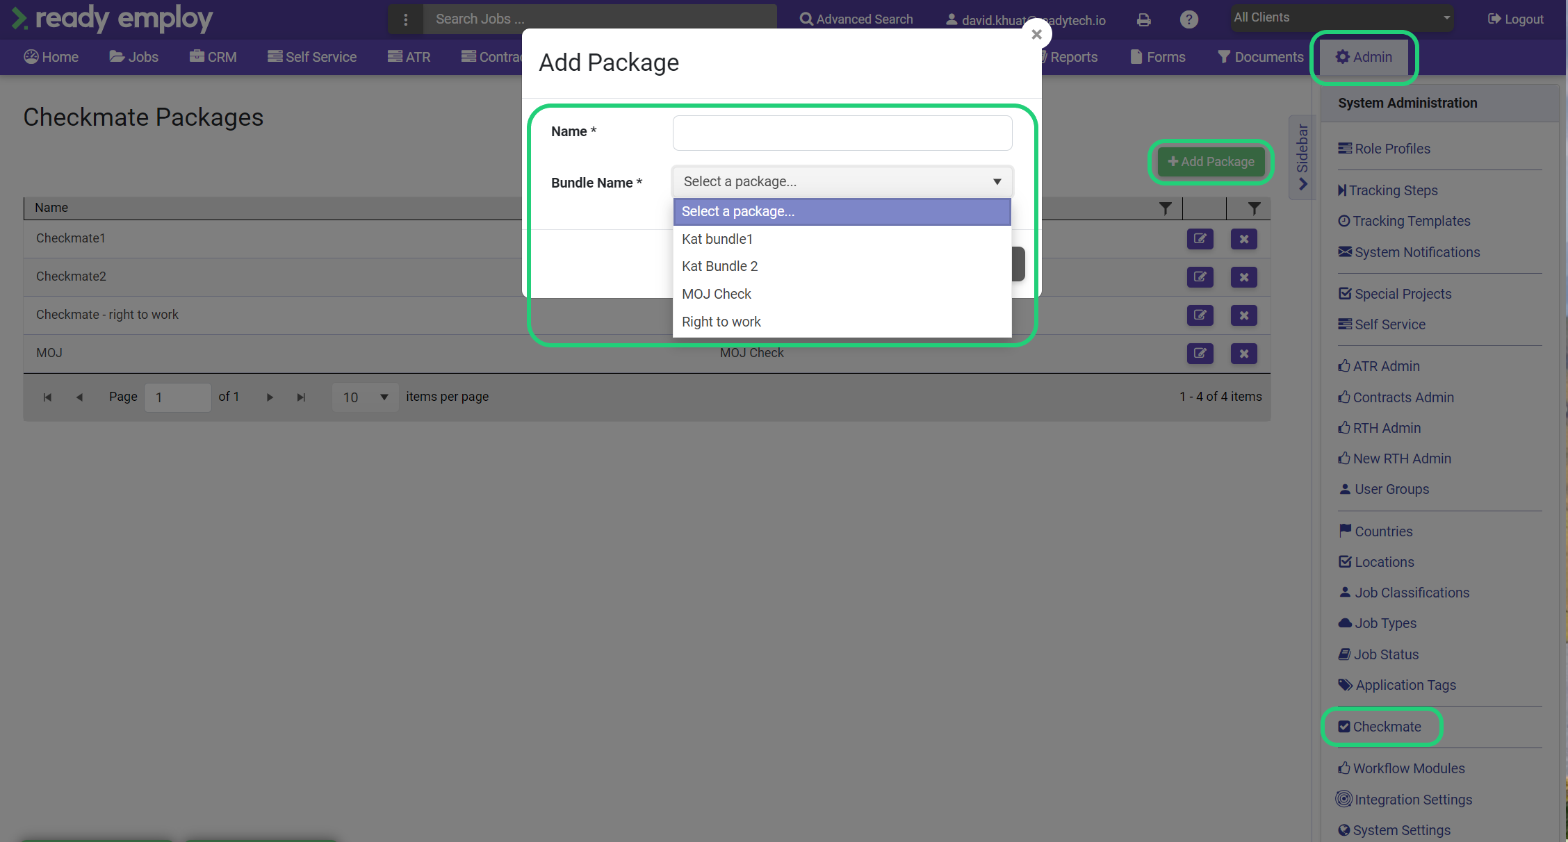Click the search options kebab icon
The height and width of the screenshot is (842, 1568).
click(406, 19)
